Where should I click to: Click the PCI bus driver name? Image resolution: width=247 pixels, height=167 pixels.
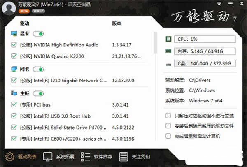tap(35, 105)
